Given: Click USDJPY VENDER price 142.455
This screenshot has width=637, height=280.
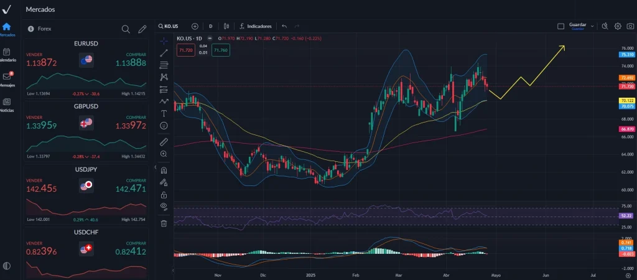Looking at the screenshot, I should [42, 189].
